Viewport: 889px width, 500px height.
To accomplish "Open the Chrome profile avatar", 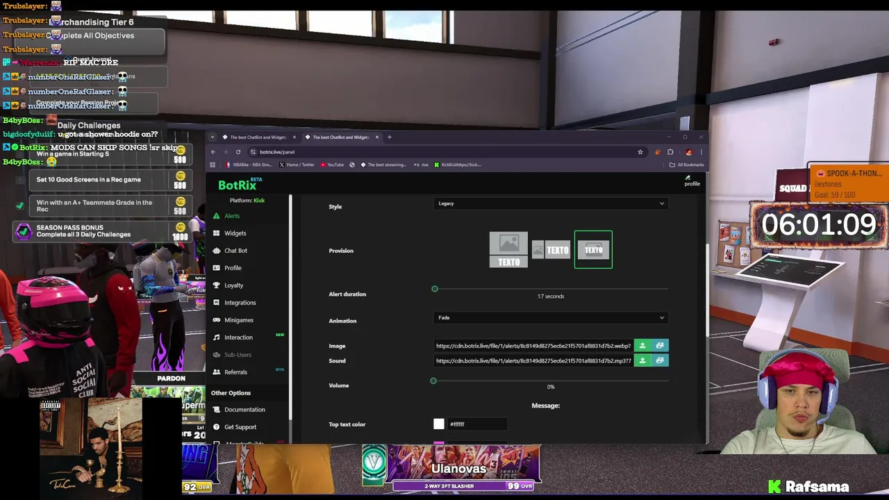I will 688,152.
